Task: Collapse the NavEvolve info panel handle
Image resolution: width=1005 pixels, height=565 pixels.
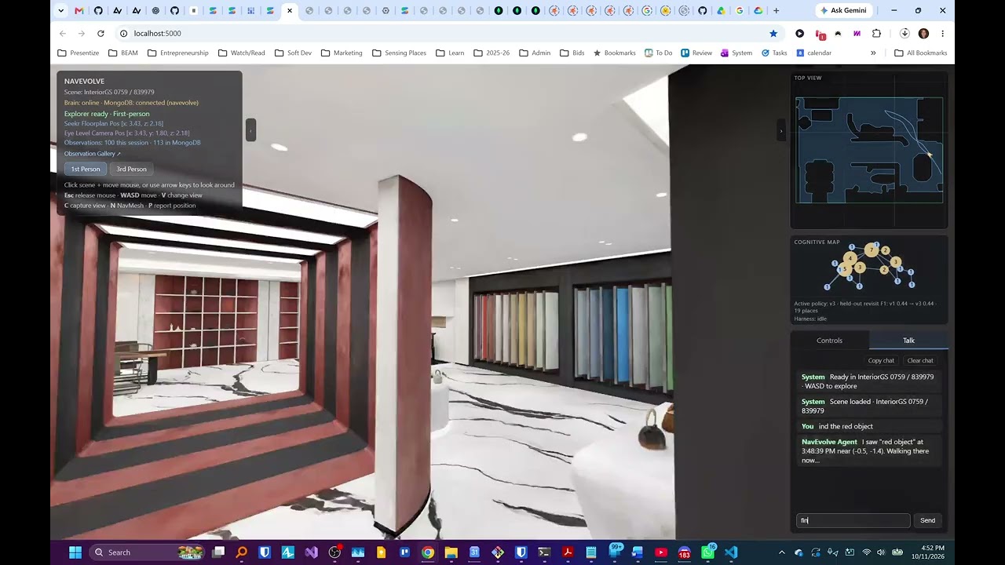Action: coord(250,129)
